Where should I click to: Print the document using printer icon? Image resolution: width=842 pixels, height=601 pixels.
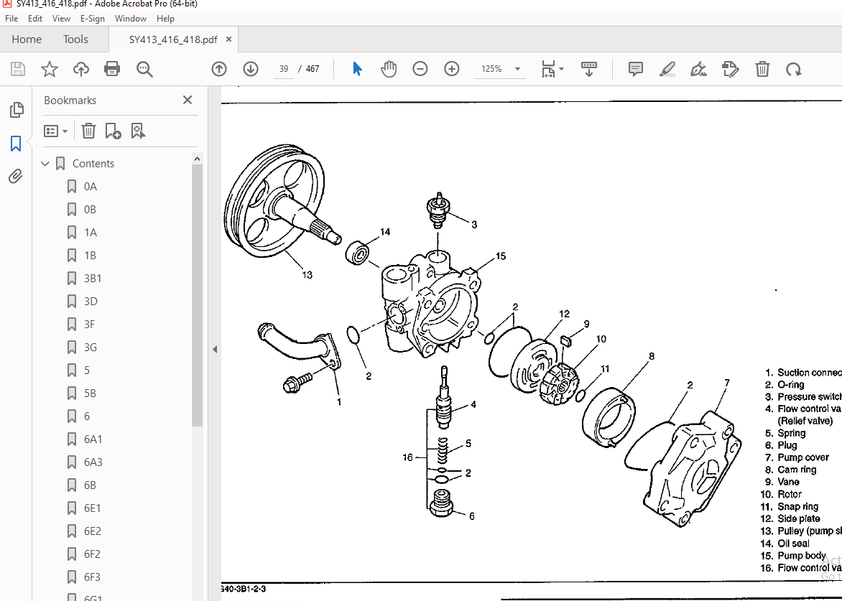(112, 69)
